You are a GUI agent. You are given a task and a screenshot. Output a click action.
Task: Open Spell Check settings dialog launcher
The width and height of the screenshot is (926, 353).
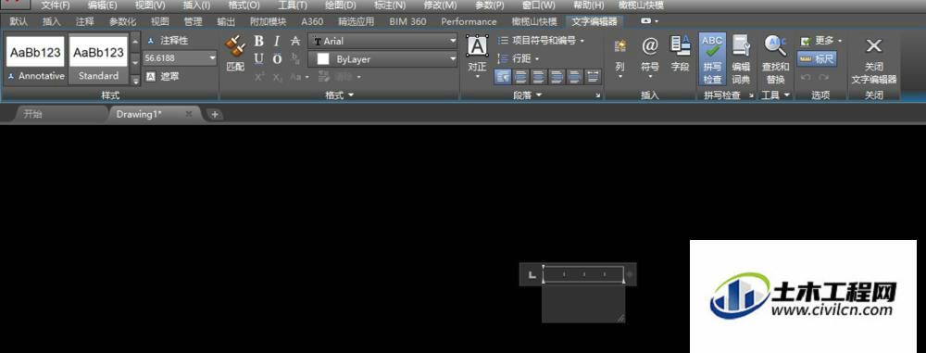(x=752, y=95)
